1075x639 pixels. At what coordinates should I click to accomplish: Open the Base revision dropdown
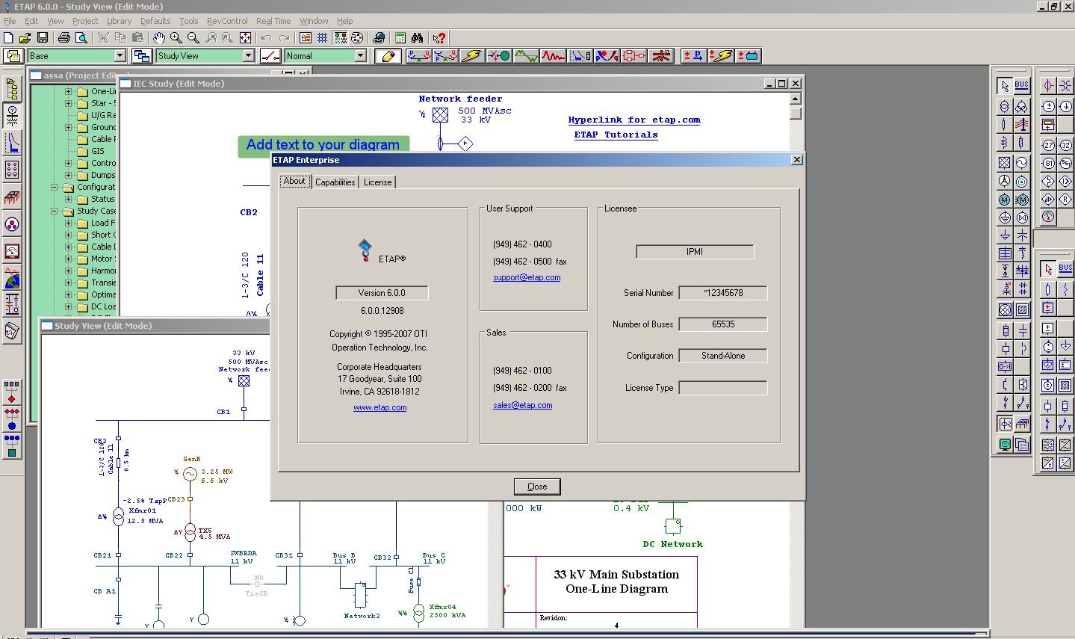[x=120, y=55]
